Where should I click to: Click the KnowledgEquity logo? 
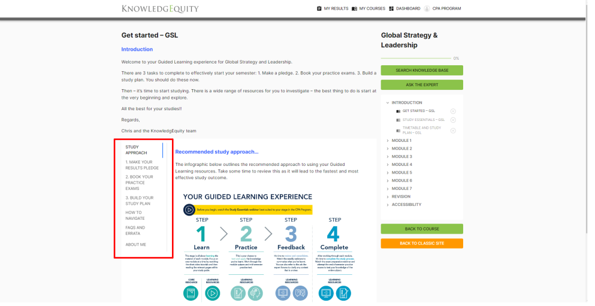coord(160,8)
